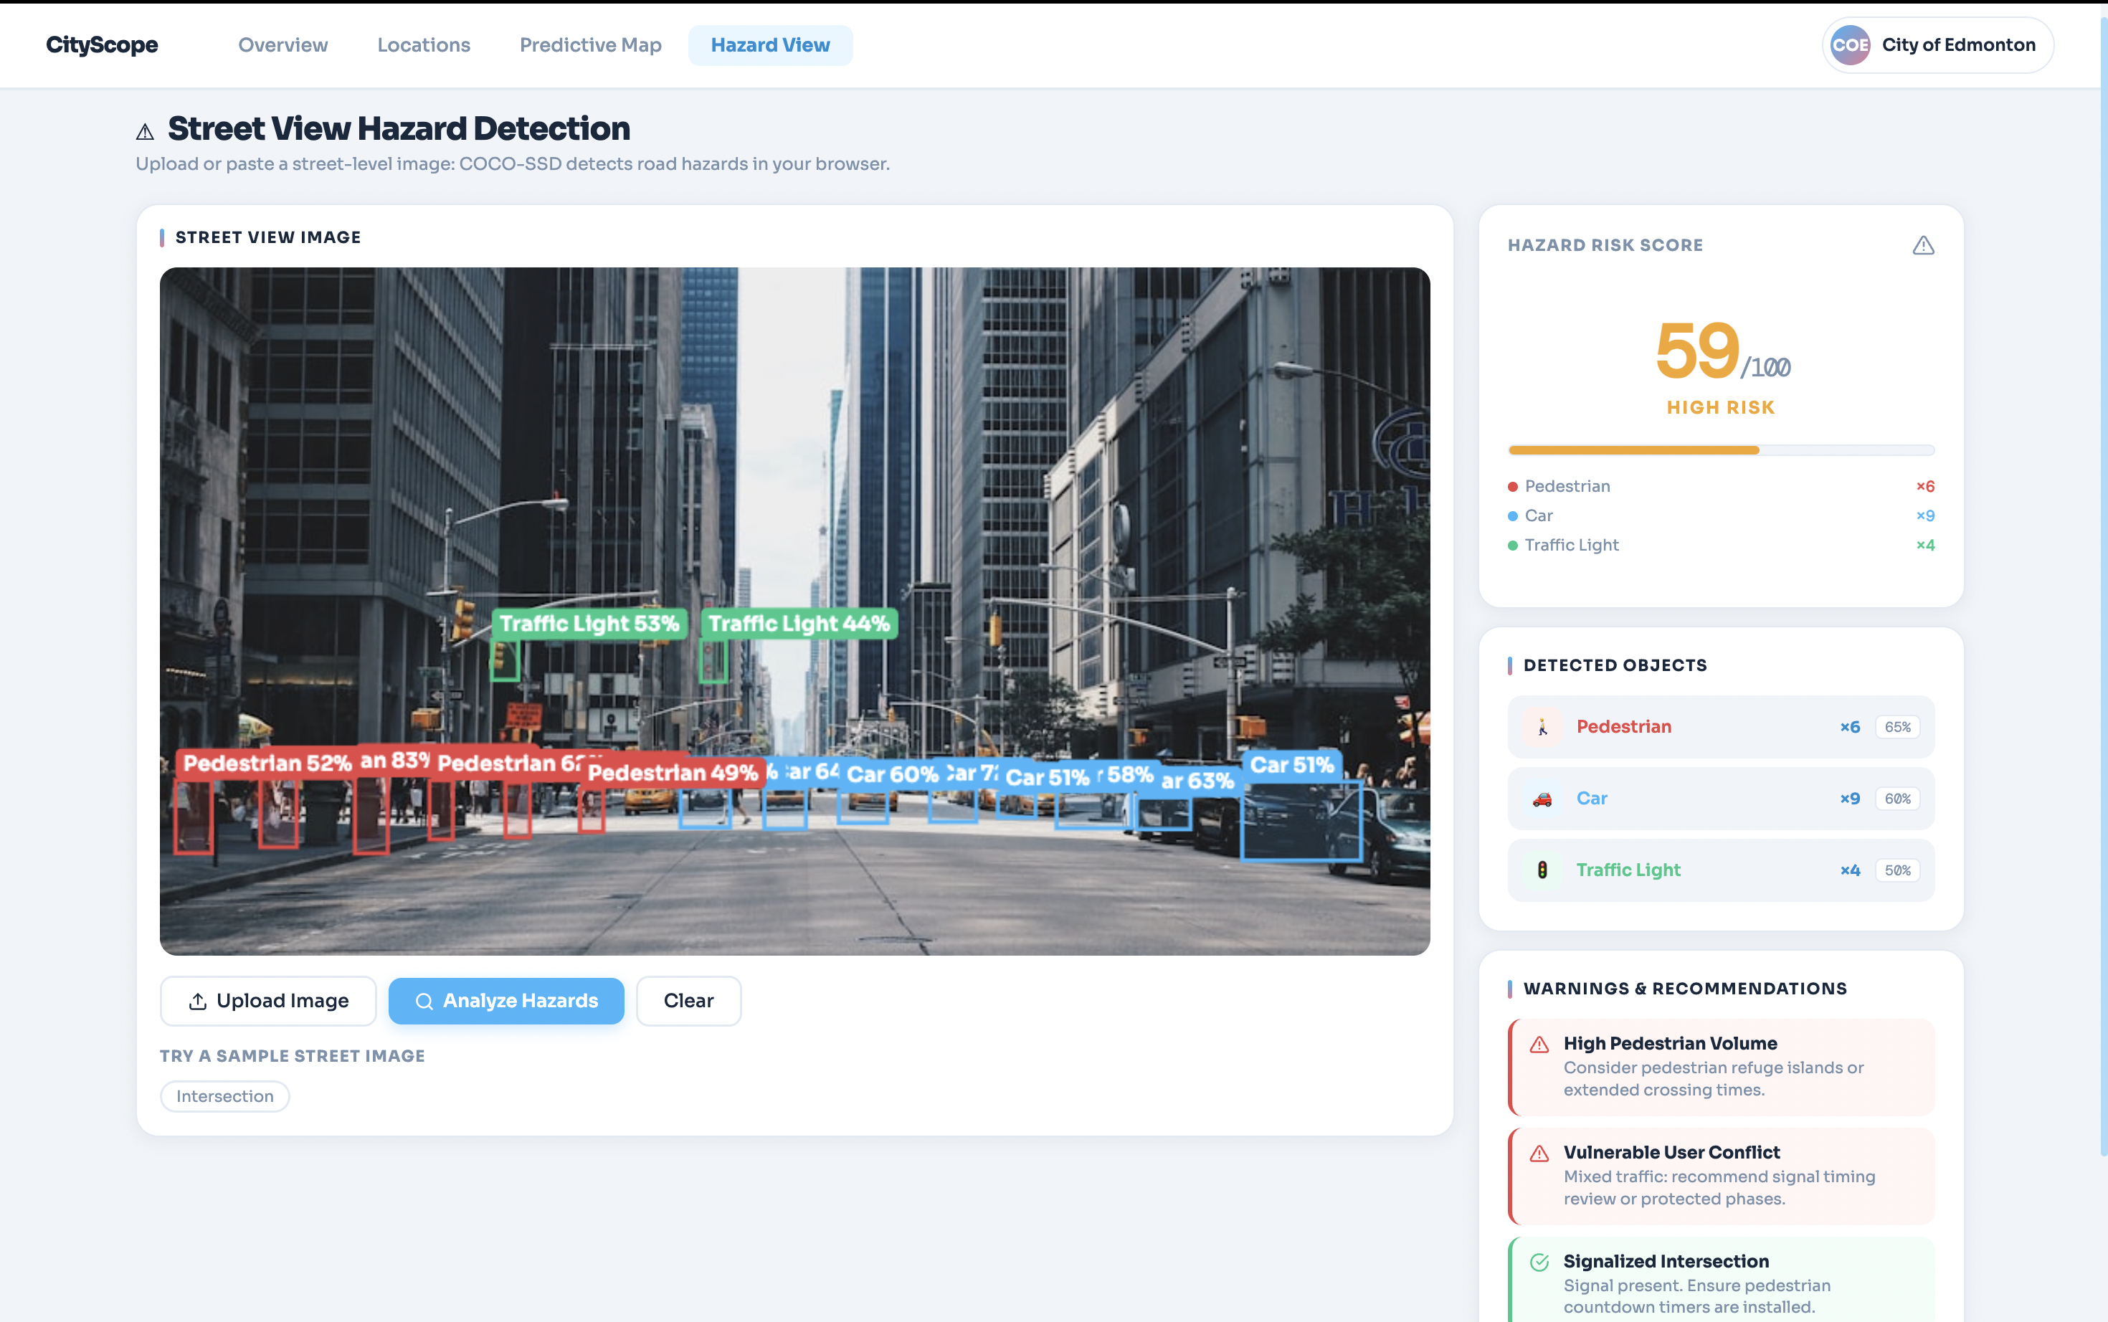Click the warning triangle beside page title
Viewport: 2108px width, 1322px height.
point(145,132)
